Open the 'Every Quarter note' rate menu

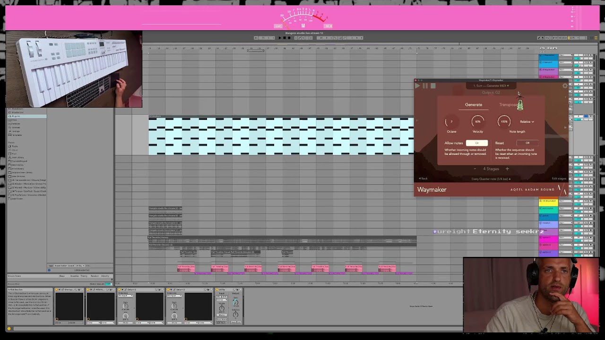491,179
